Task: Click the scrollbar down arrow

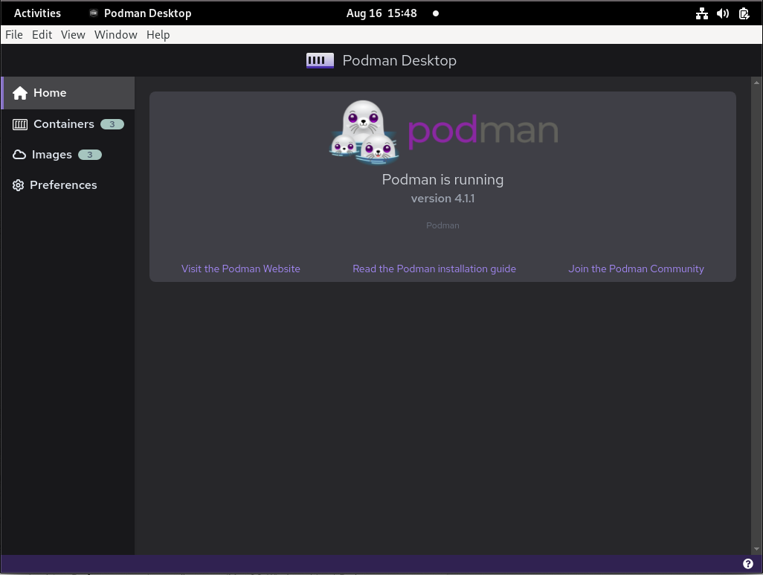Action: 756,549
